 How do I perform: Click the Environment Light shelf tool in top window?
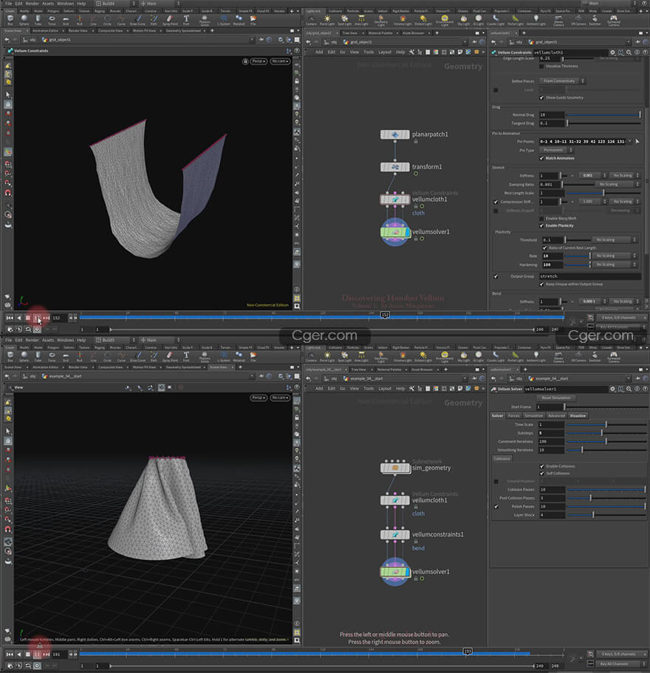point(445,20)
